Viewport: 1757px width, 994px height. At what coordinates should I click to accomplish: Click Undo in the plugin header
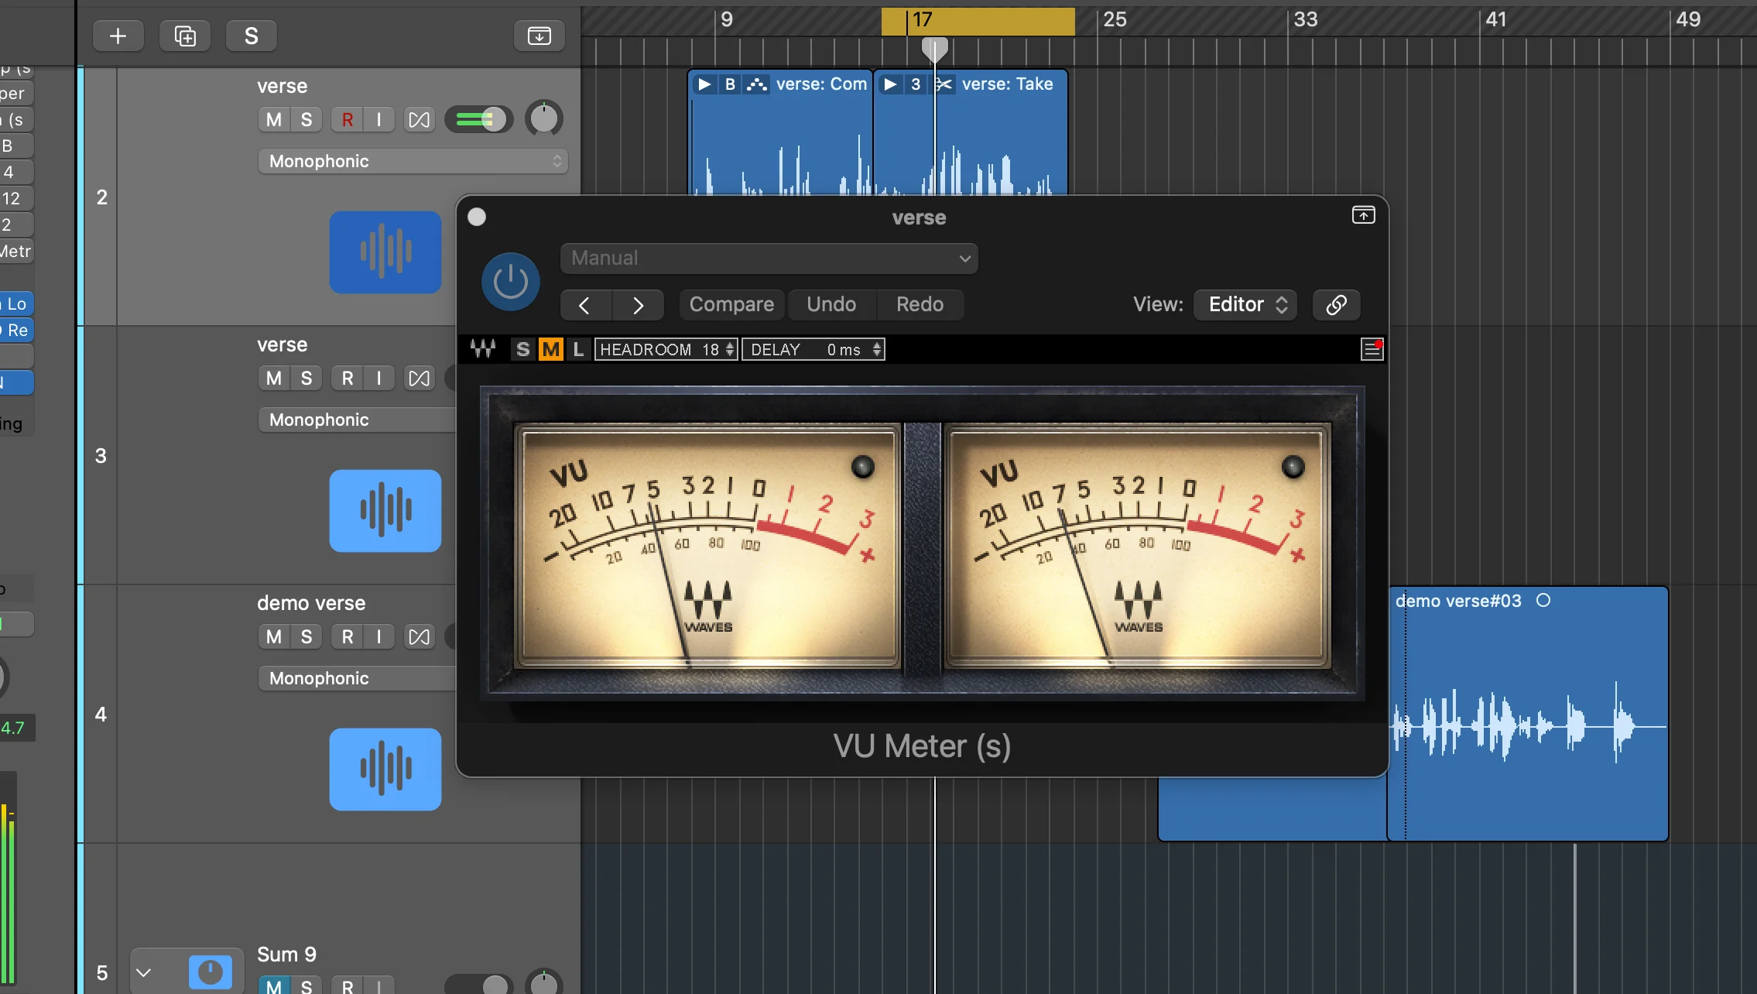click(830, 304)
